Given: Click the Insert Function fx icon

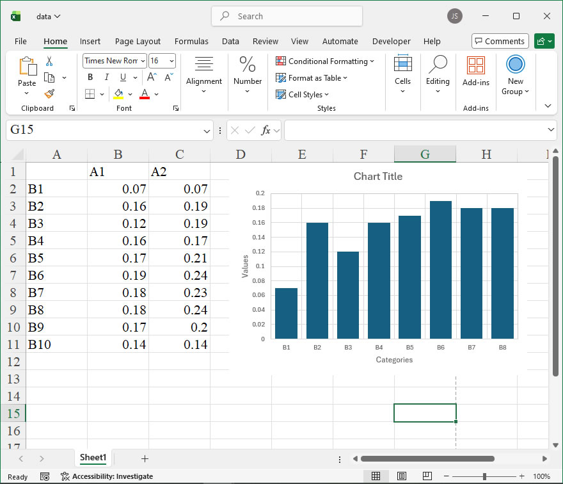Looking at the screenshot, I should 266,130.
